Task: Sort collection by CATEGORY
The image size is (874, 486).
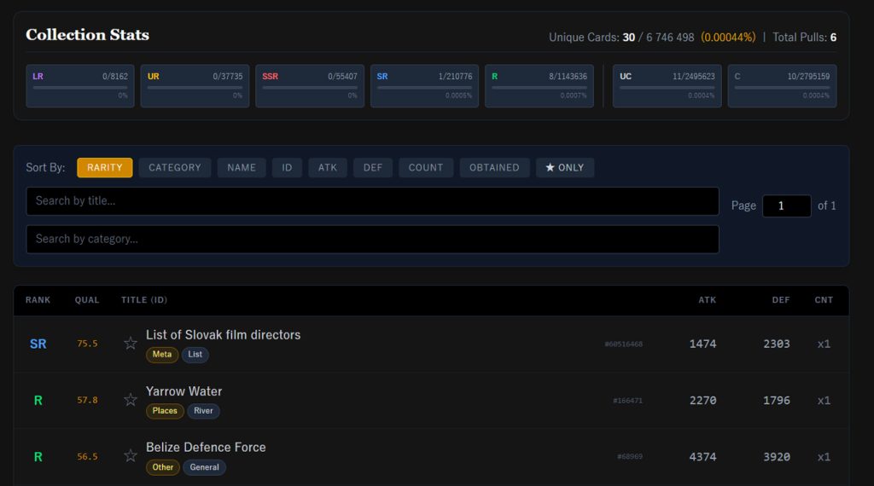Action: [x=175, y=168]
